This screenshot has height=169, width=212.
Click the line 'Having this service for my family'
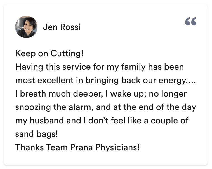coord(99,67)
